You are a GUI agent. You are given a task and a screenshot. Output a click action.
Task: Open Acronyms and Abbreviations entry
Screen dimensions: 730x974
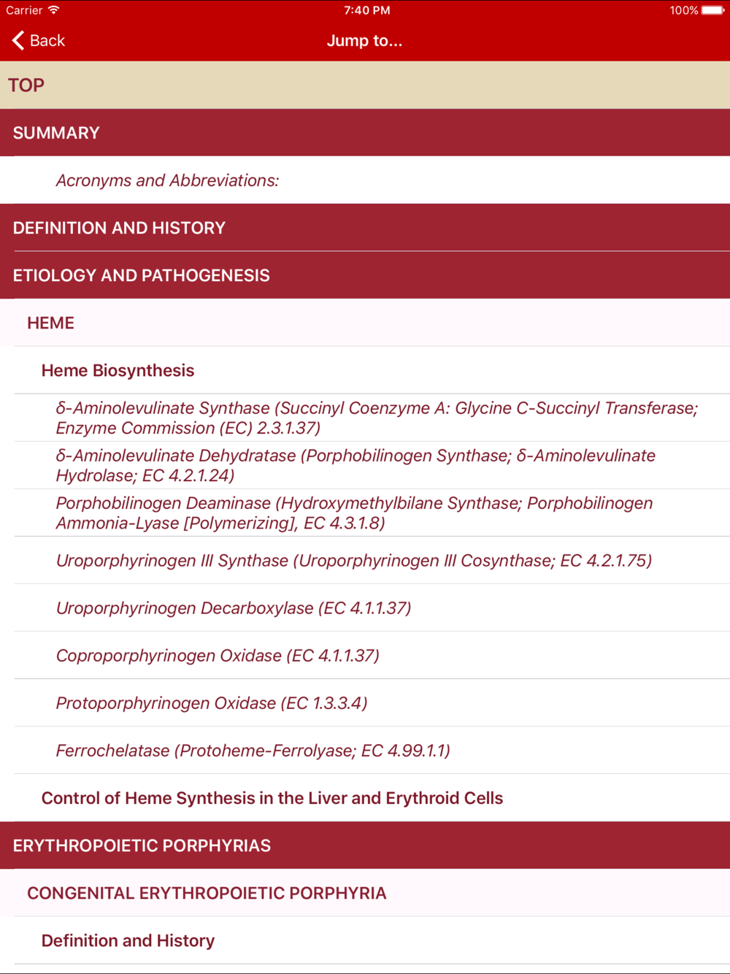(365, 180)
